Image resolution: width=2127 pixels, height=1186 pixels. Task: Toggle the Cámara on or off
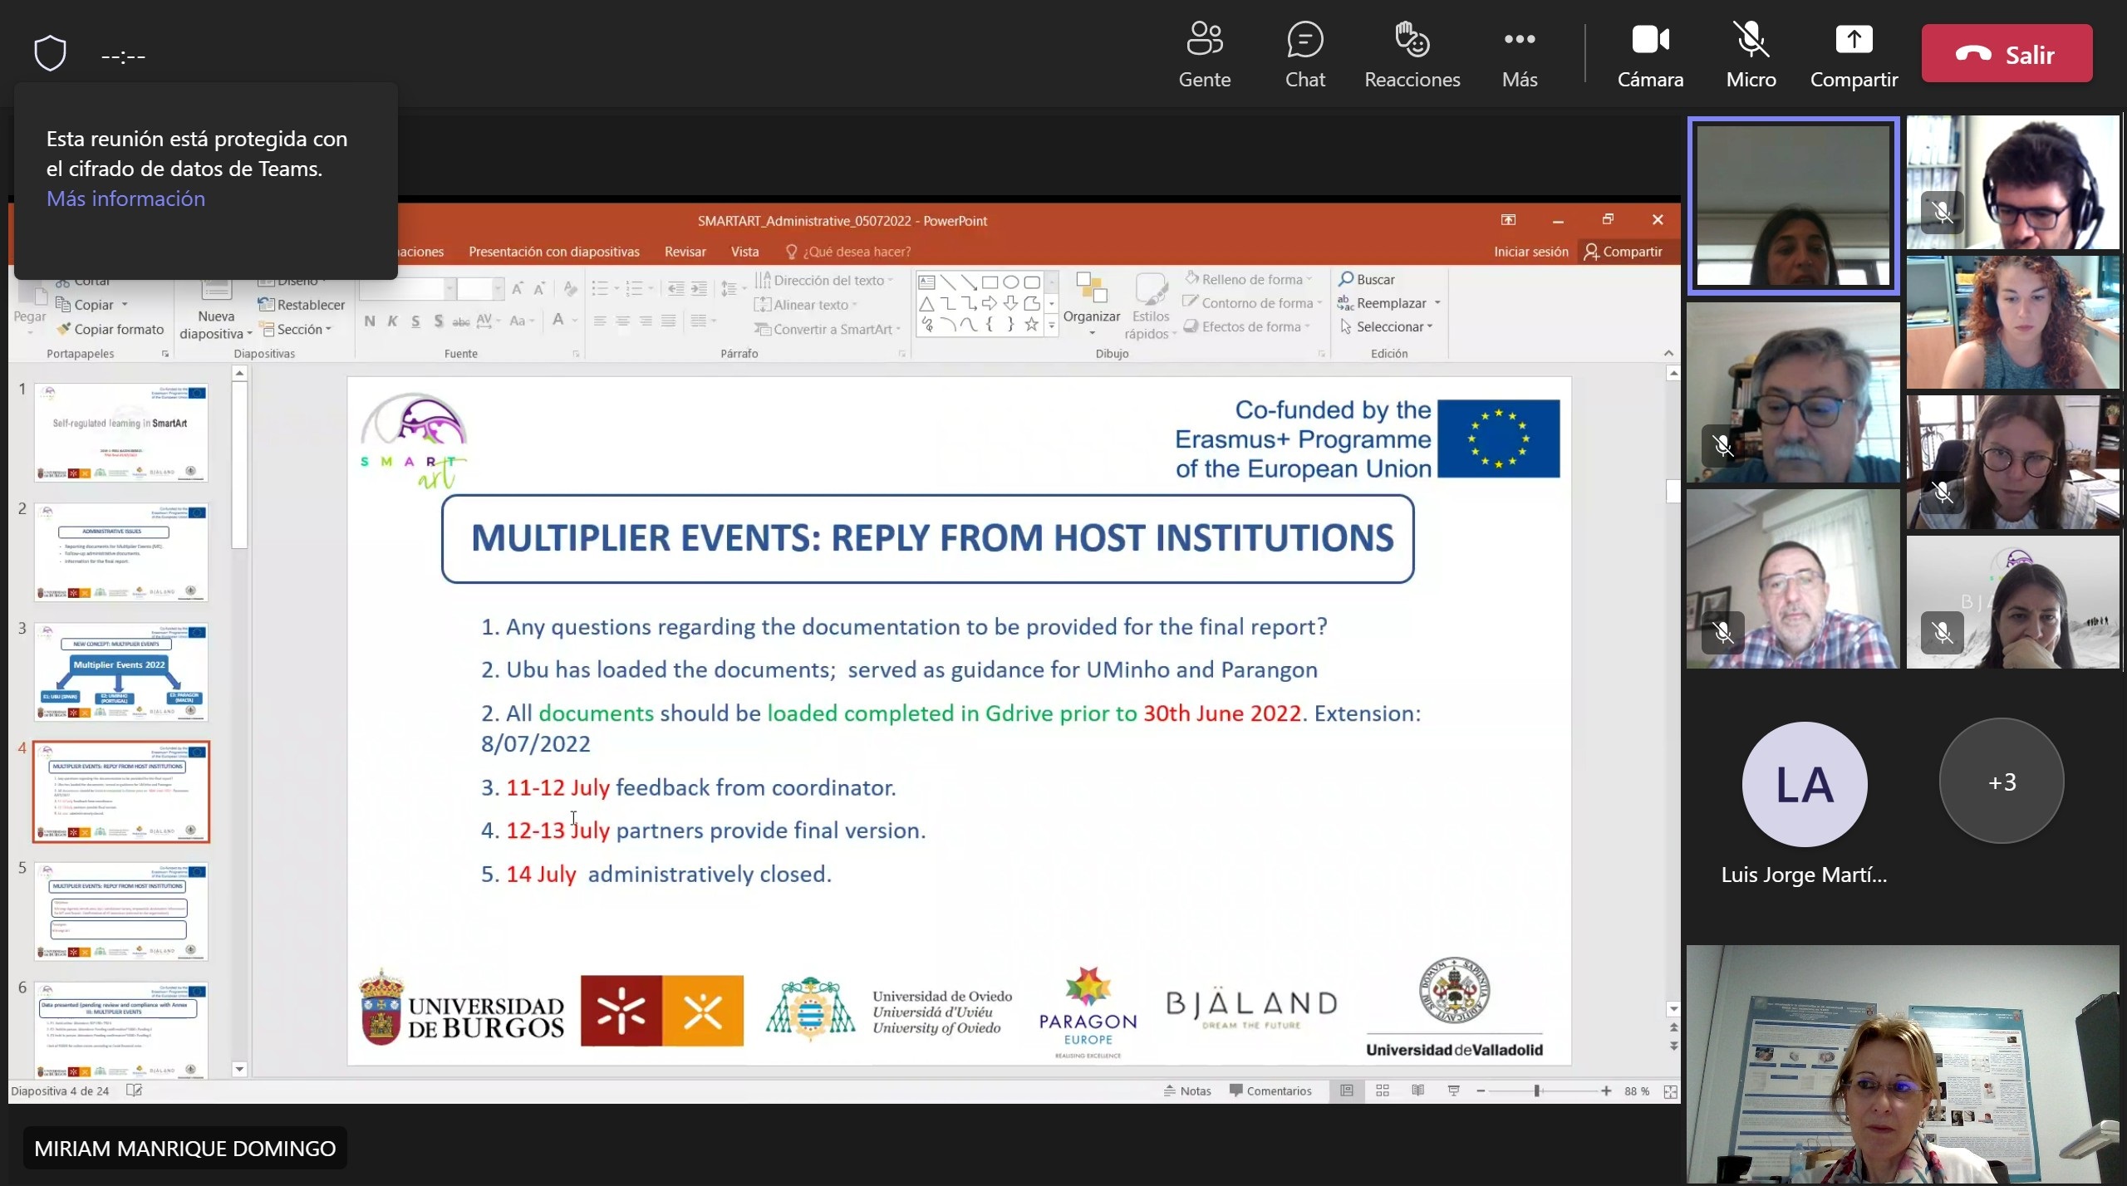click(x=1649, y=40)
